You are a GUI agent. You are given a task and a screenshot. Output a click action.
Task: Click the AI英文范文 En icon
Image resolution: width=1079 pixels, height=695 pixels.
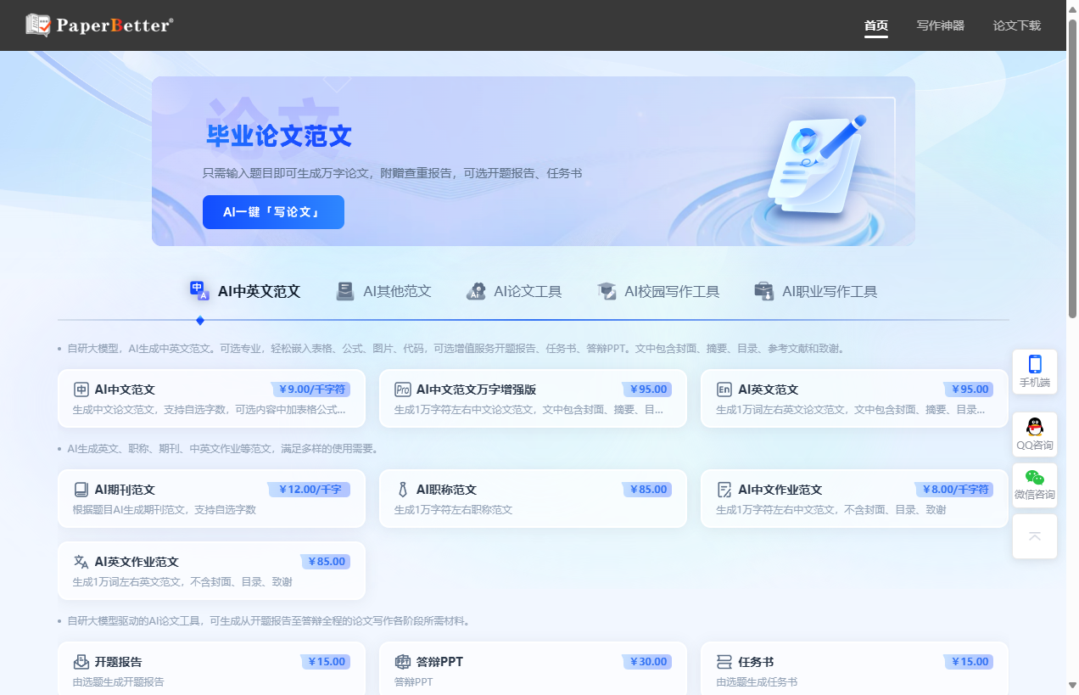click(724, 390)
